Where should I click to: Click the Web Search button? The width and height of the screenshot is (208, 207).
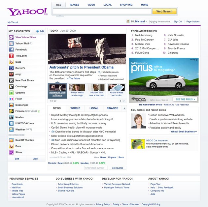(x=164, y=12)
